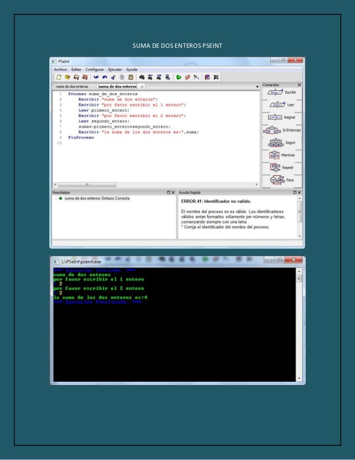This screenshot has width=355, height=460.
Task: Close the Ayuda Rapida panel
Action: tap(299, 193)
